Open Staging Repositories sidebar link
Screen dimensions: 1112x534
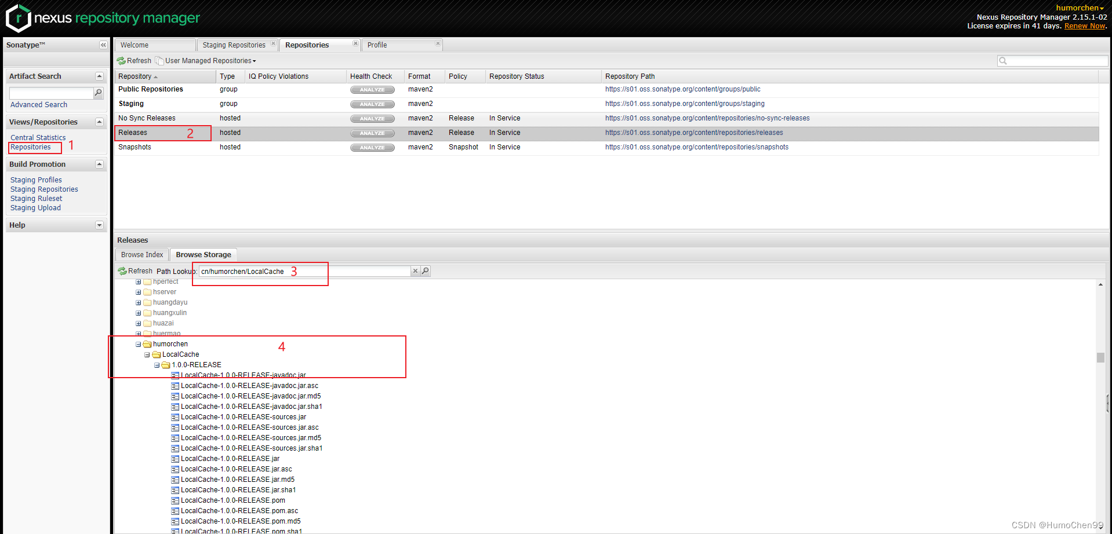44,189
